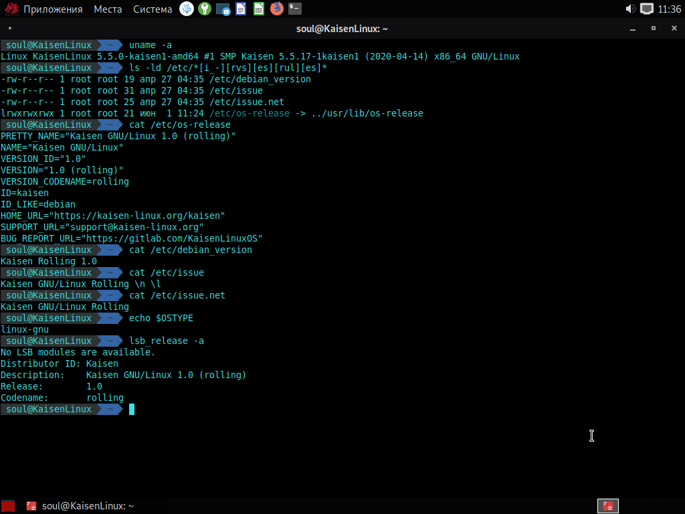Click the PRETTY_NAME output line
The height and width of the screenshot is (514, 685).
click(x=118, y=136)
